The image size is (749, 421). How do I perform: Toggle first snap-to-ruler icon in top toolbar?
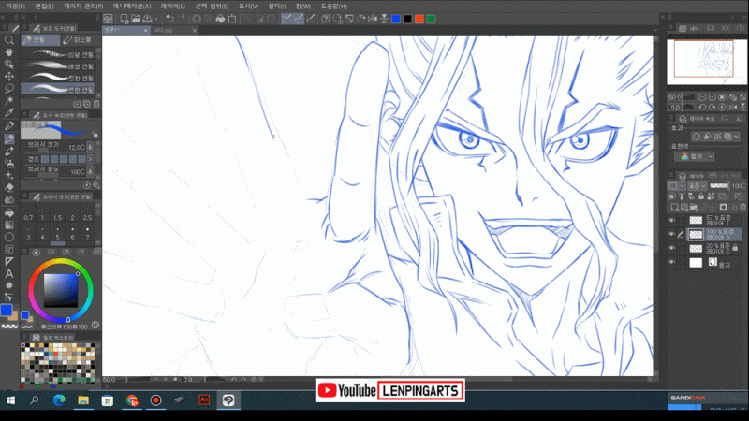click(x=286, y=19)
